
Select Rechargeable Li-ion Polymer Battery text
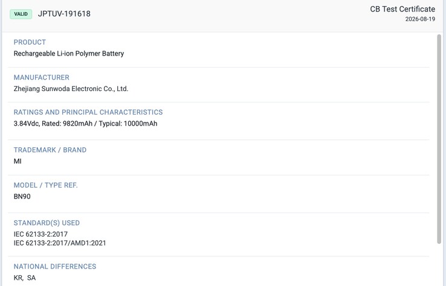(x=69, y=53)
